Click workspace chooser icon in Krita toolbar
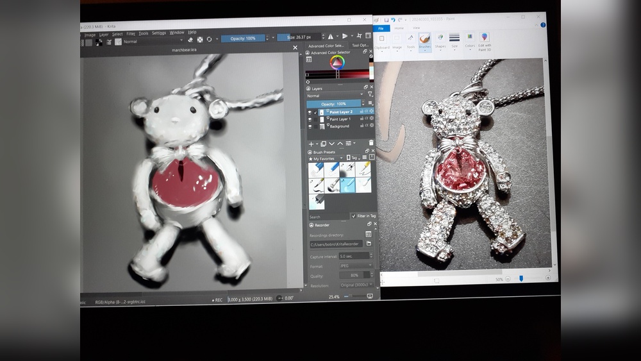 [x=369, y=35]
